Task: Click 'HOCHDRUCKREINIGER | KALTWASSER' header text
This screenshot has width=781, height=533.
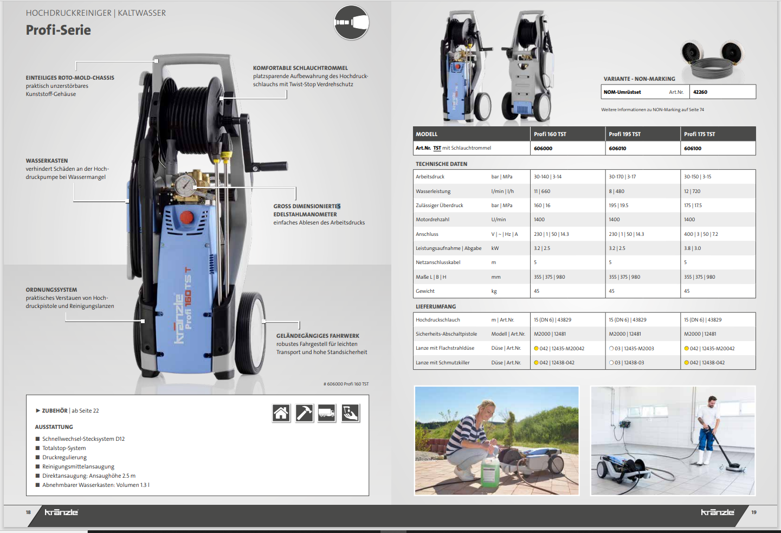Action: point(96,13)
